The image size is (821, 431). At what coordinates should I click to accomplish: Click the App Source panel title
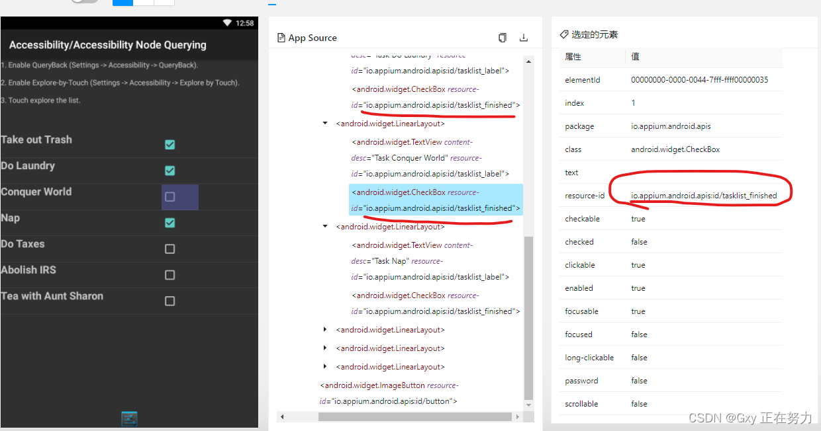pos(313,38)
